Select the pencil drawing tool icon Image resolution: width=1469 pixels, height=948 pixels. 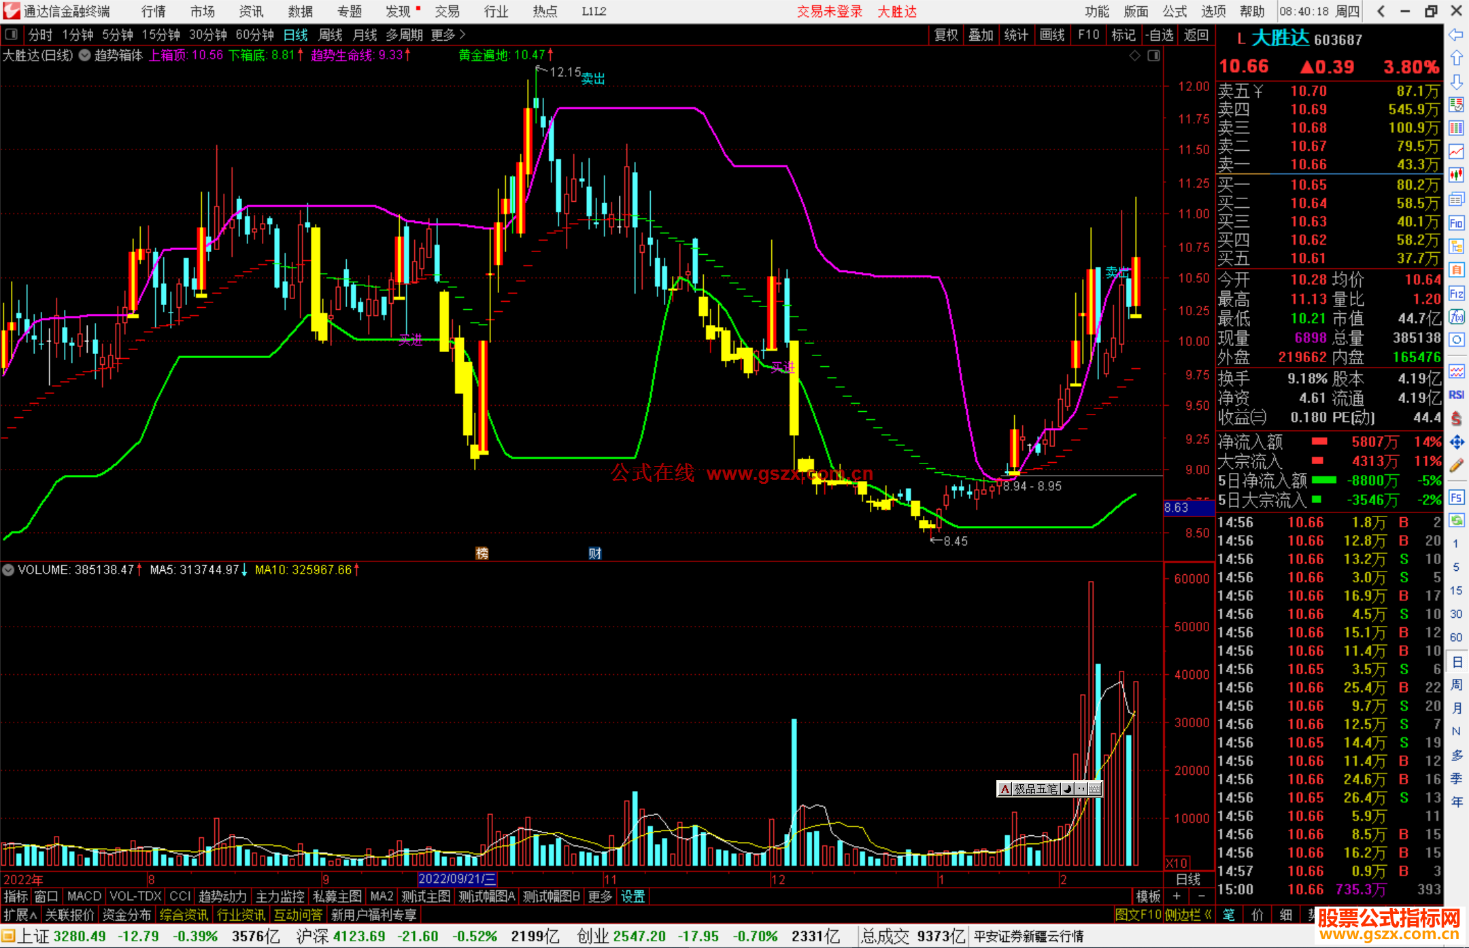(1456, 466)
